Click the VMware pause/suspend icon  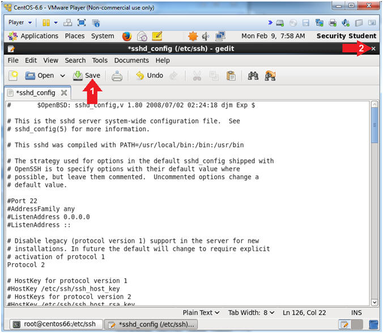(x=46, y=23)
